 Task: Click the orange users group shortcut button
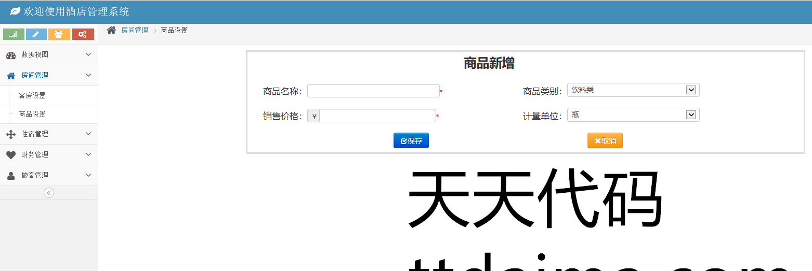coord(59,34)
